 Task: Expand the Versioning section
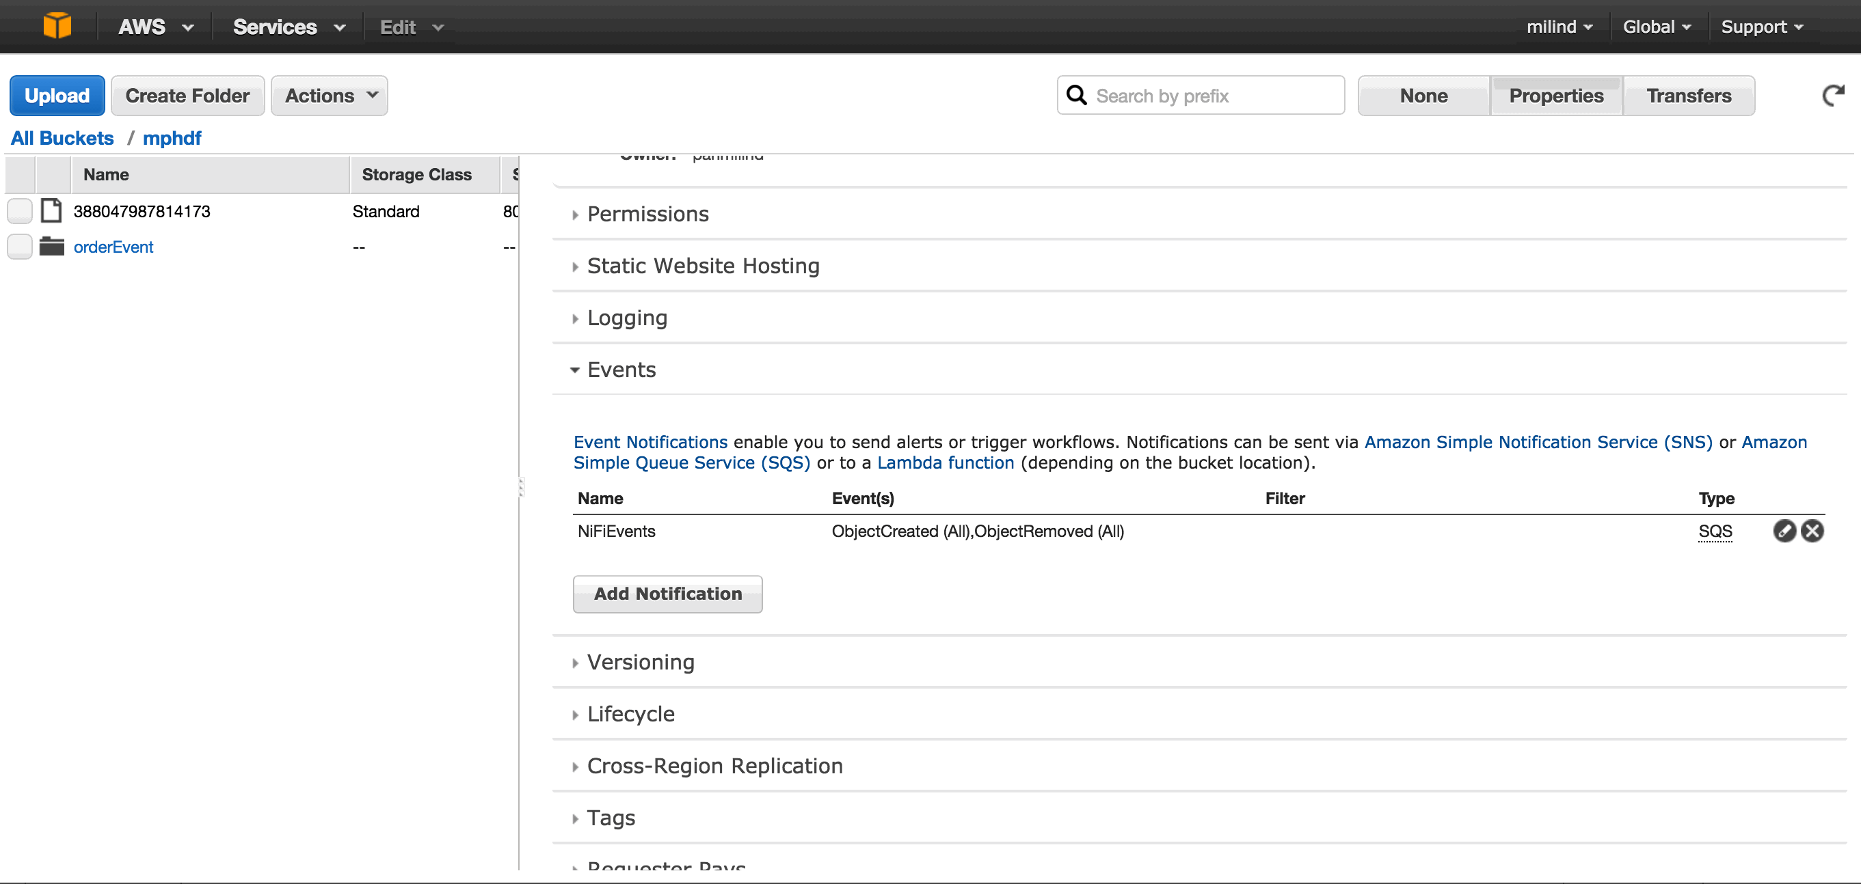(640, 663)
